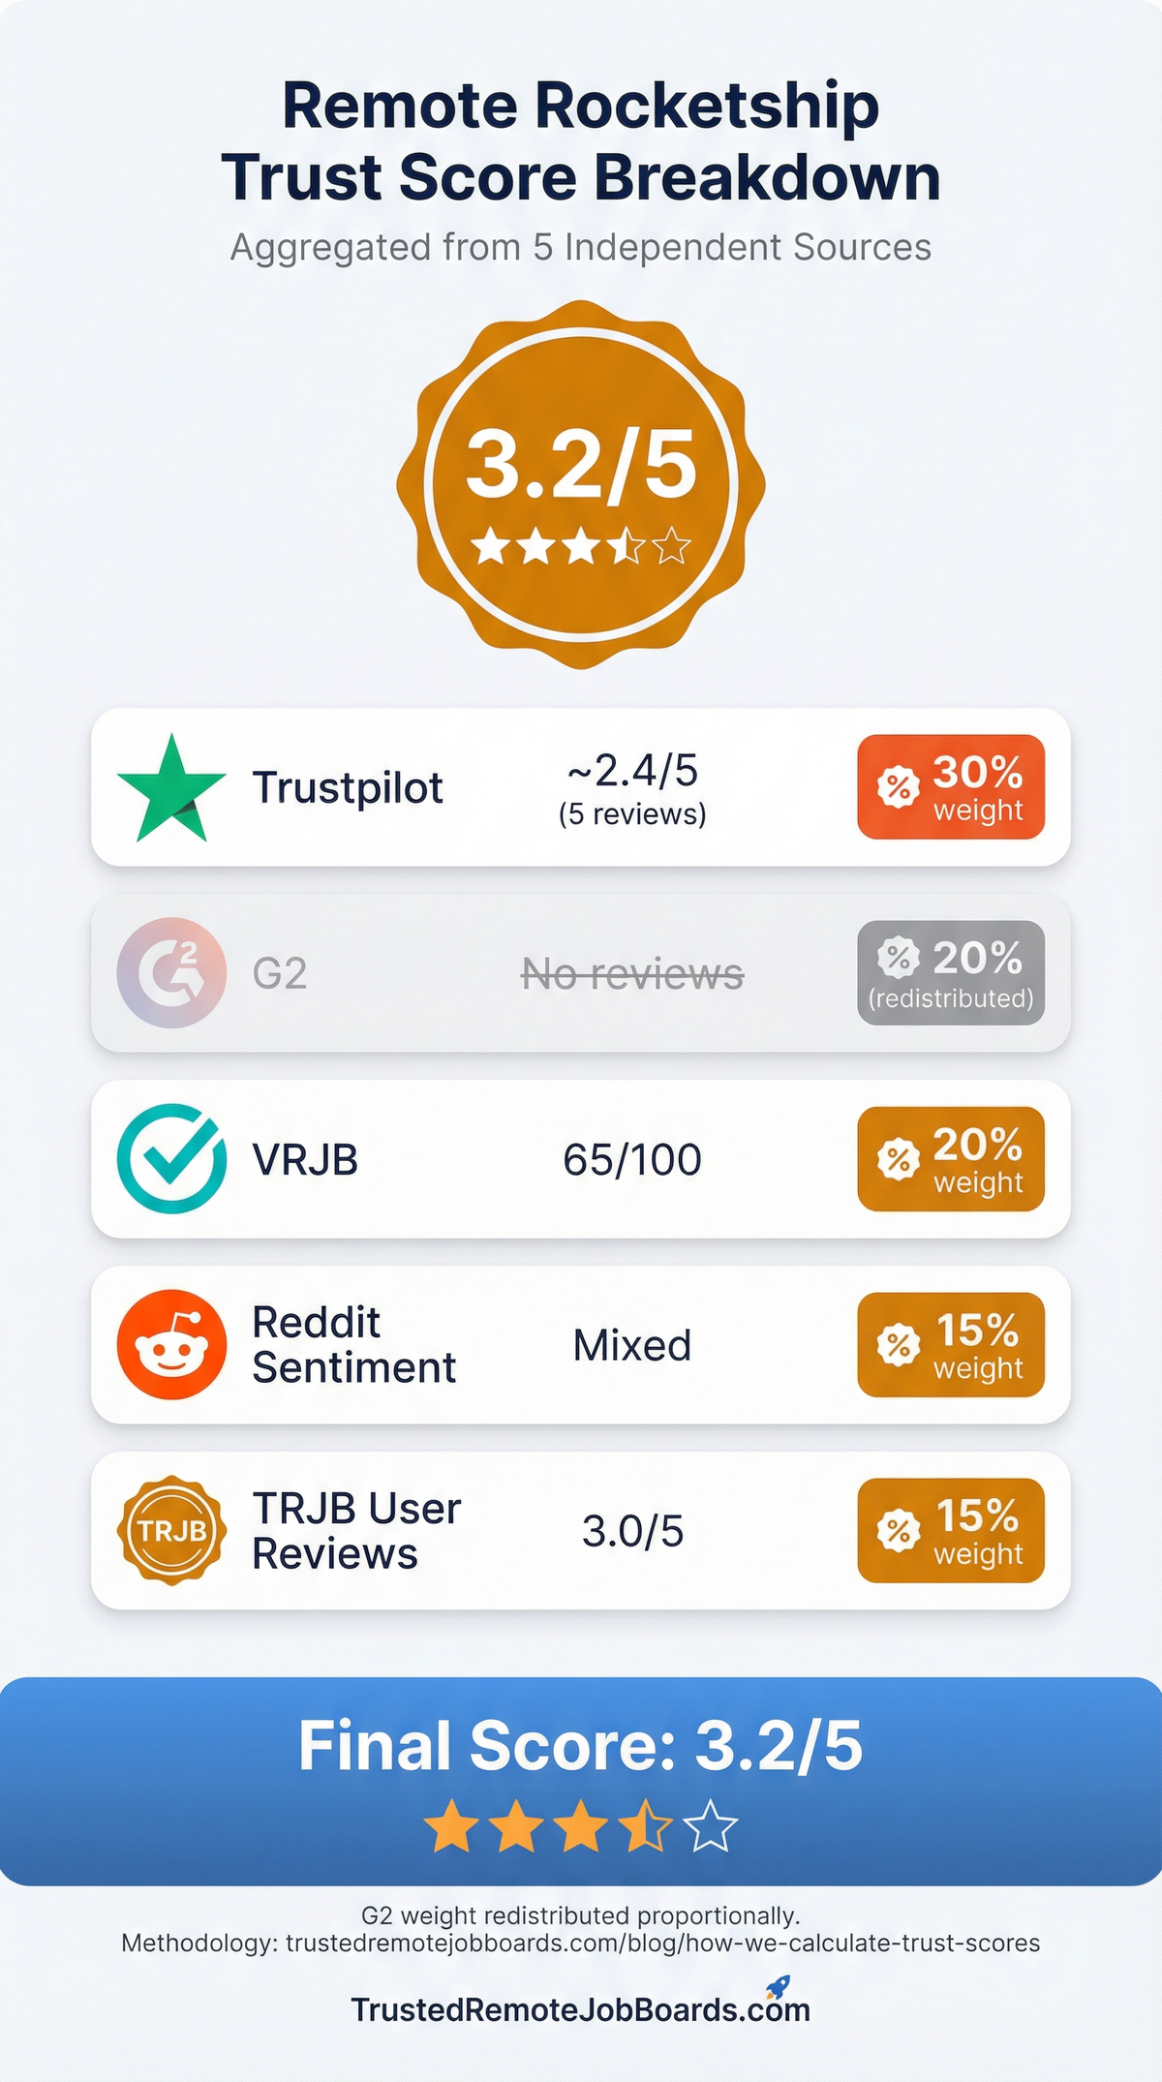
Task: Click the VRJB 65/100 score value
Action: coord(632,1159)
